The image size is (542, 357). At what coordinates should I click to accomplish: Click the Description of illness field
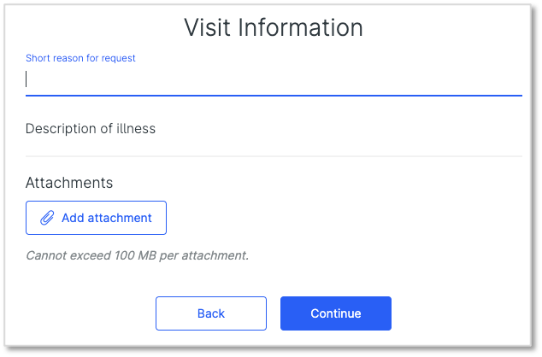coord(274,135)
